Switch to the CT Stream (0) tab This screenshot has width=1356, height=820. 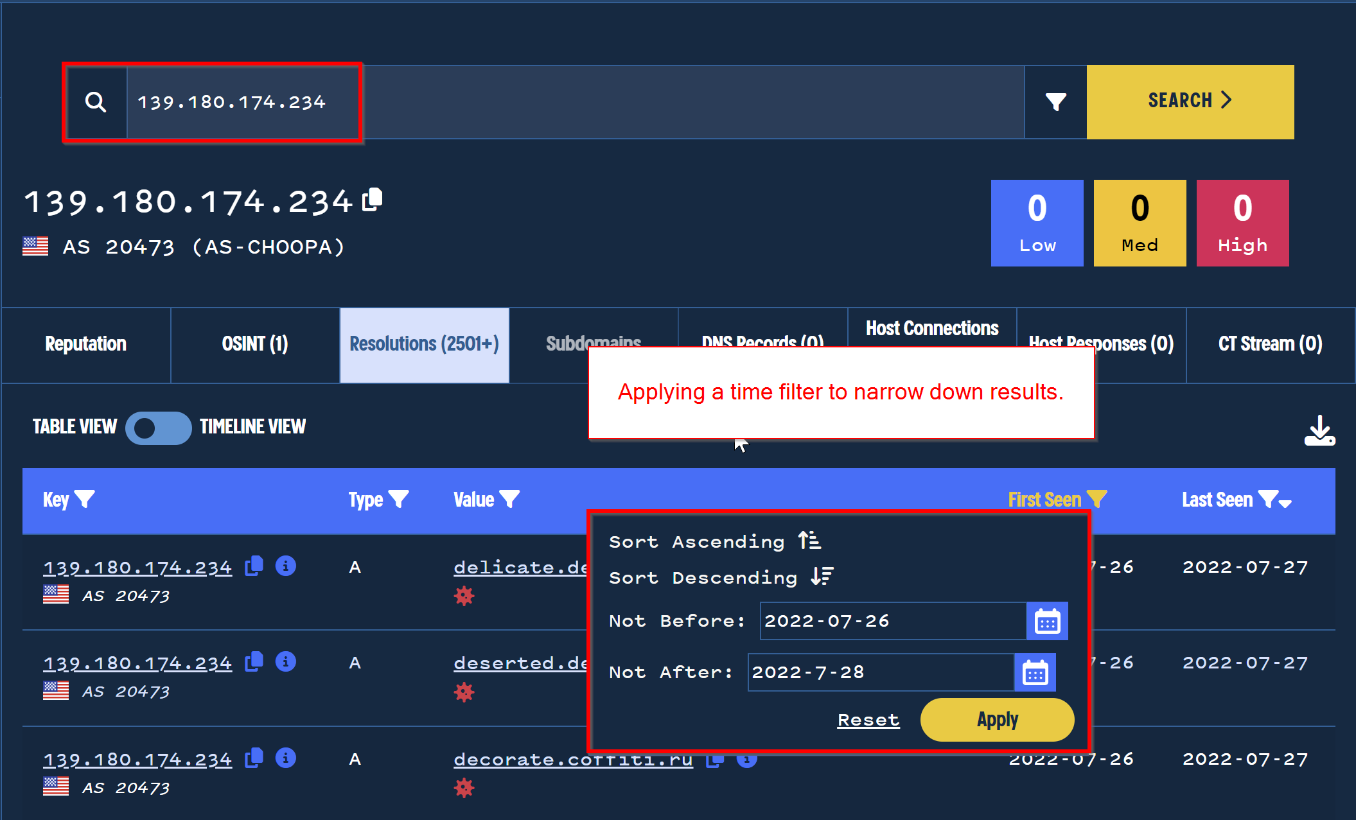pyautogui.click(x=1270, y=345)
